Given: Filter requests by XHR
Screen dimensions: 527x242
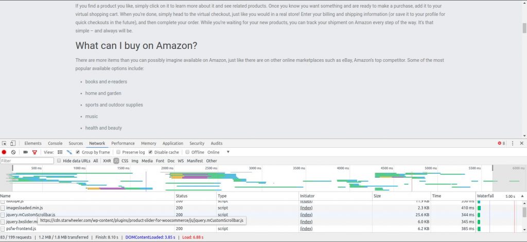Looking at the screenshot, I should (107, 161).
